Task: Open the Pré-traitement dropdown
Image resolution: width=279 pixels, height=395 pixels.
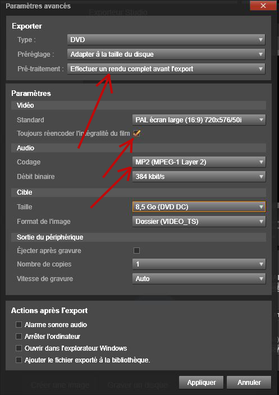Action: pos(166,69)
